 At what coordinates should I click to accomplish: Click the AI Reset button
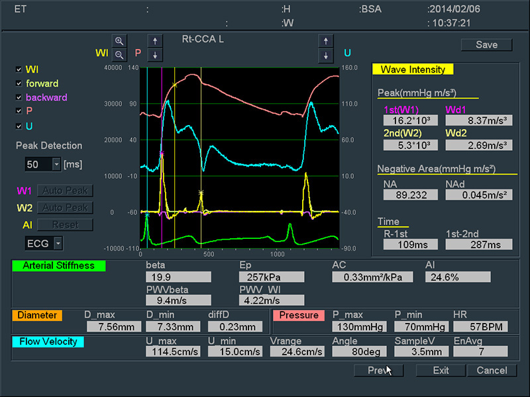64,225
